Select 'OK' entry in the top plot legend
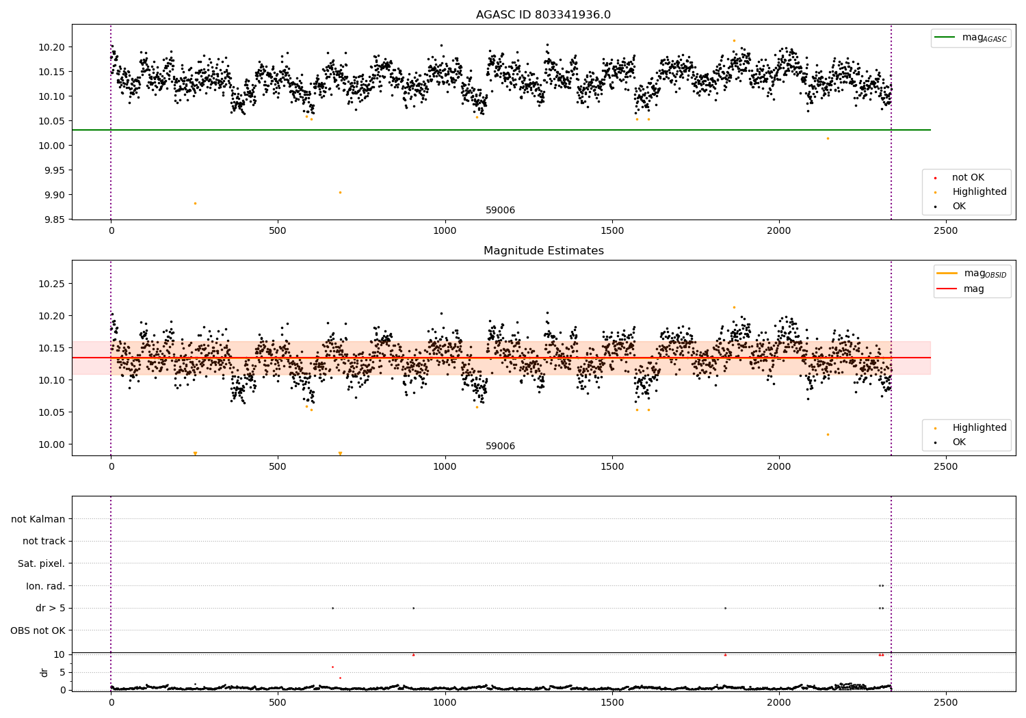Screen dimensions: 1026x718 click(x=959, y=207)
